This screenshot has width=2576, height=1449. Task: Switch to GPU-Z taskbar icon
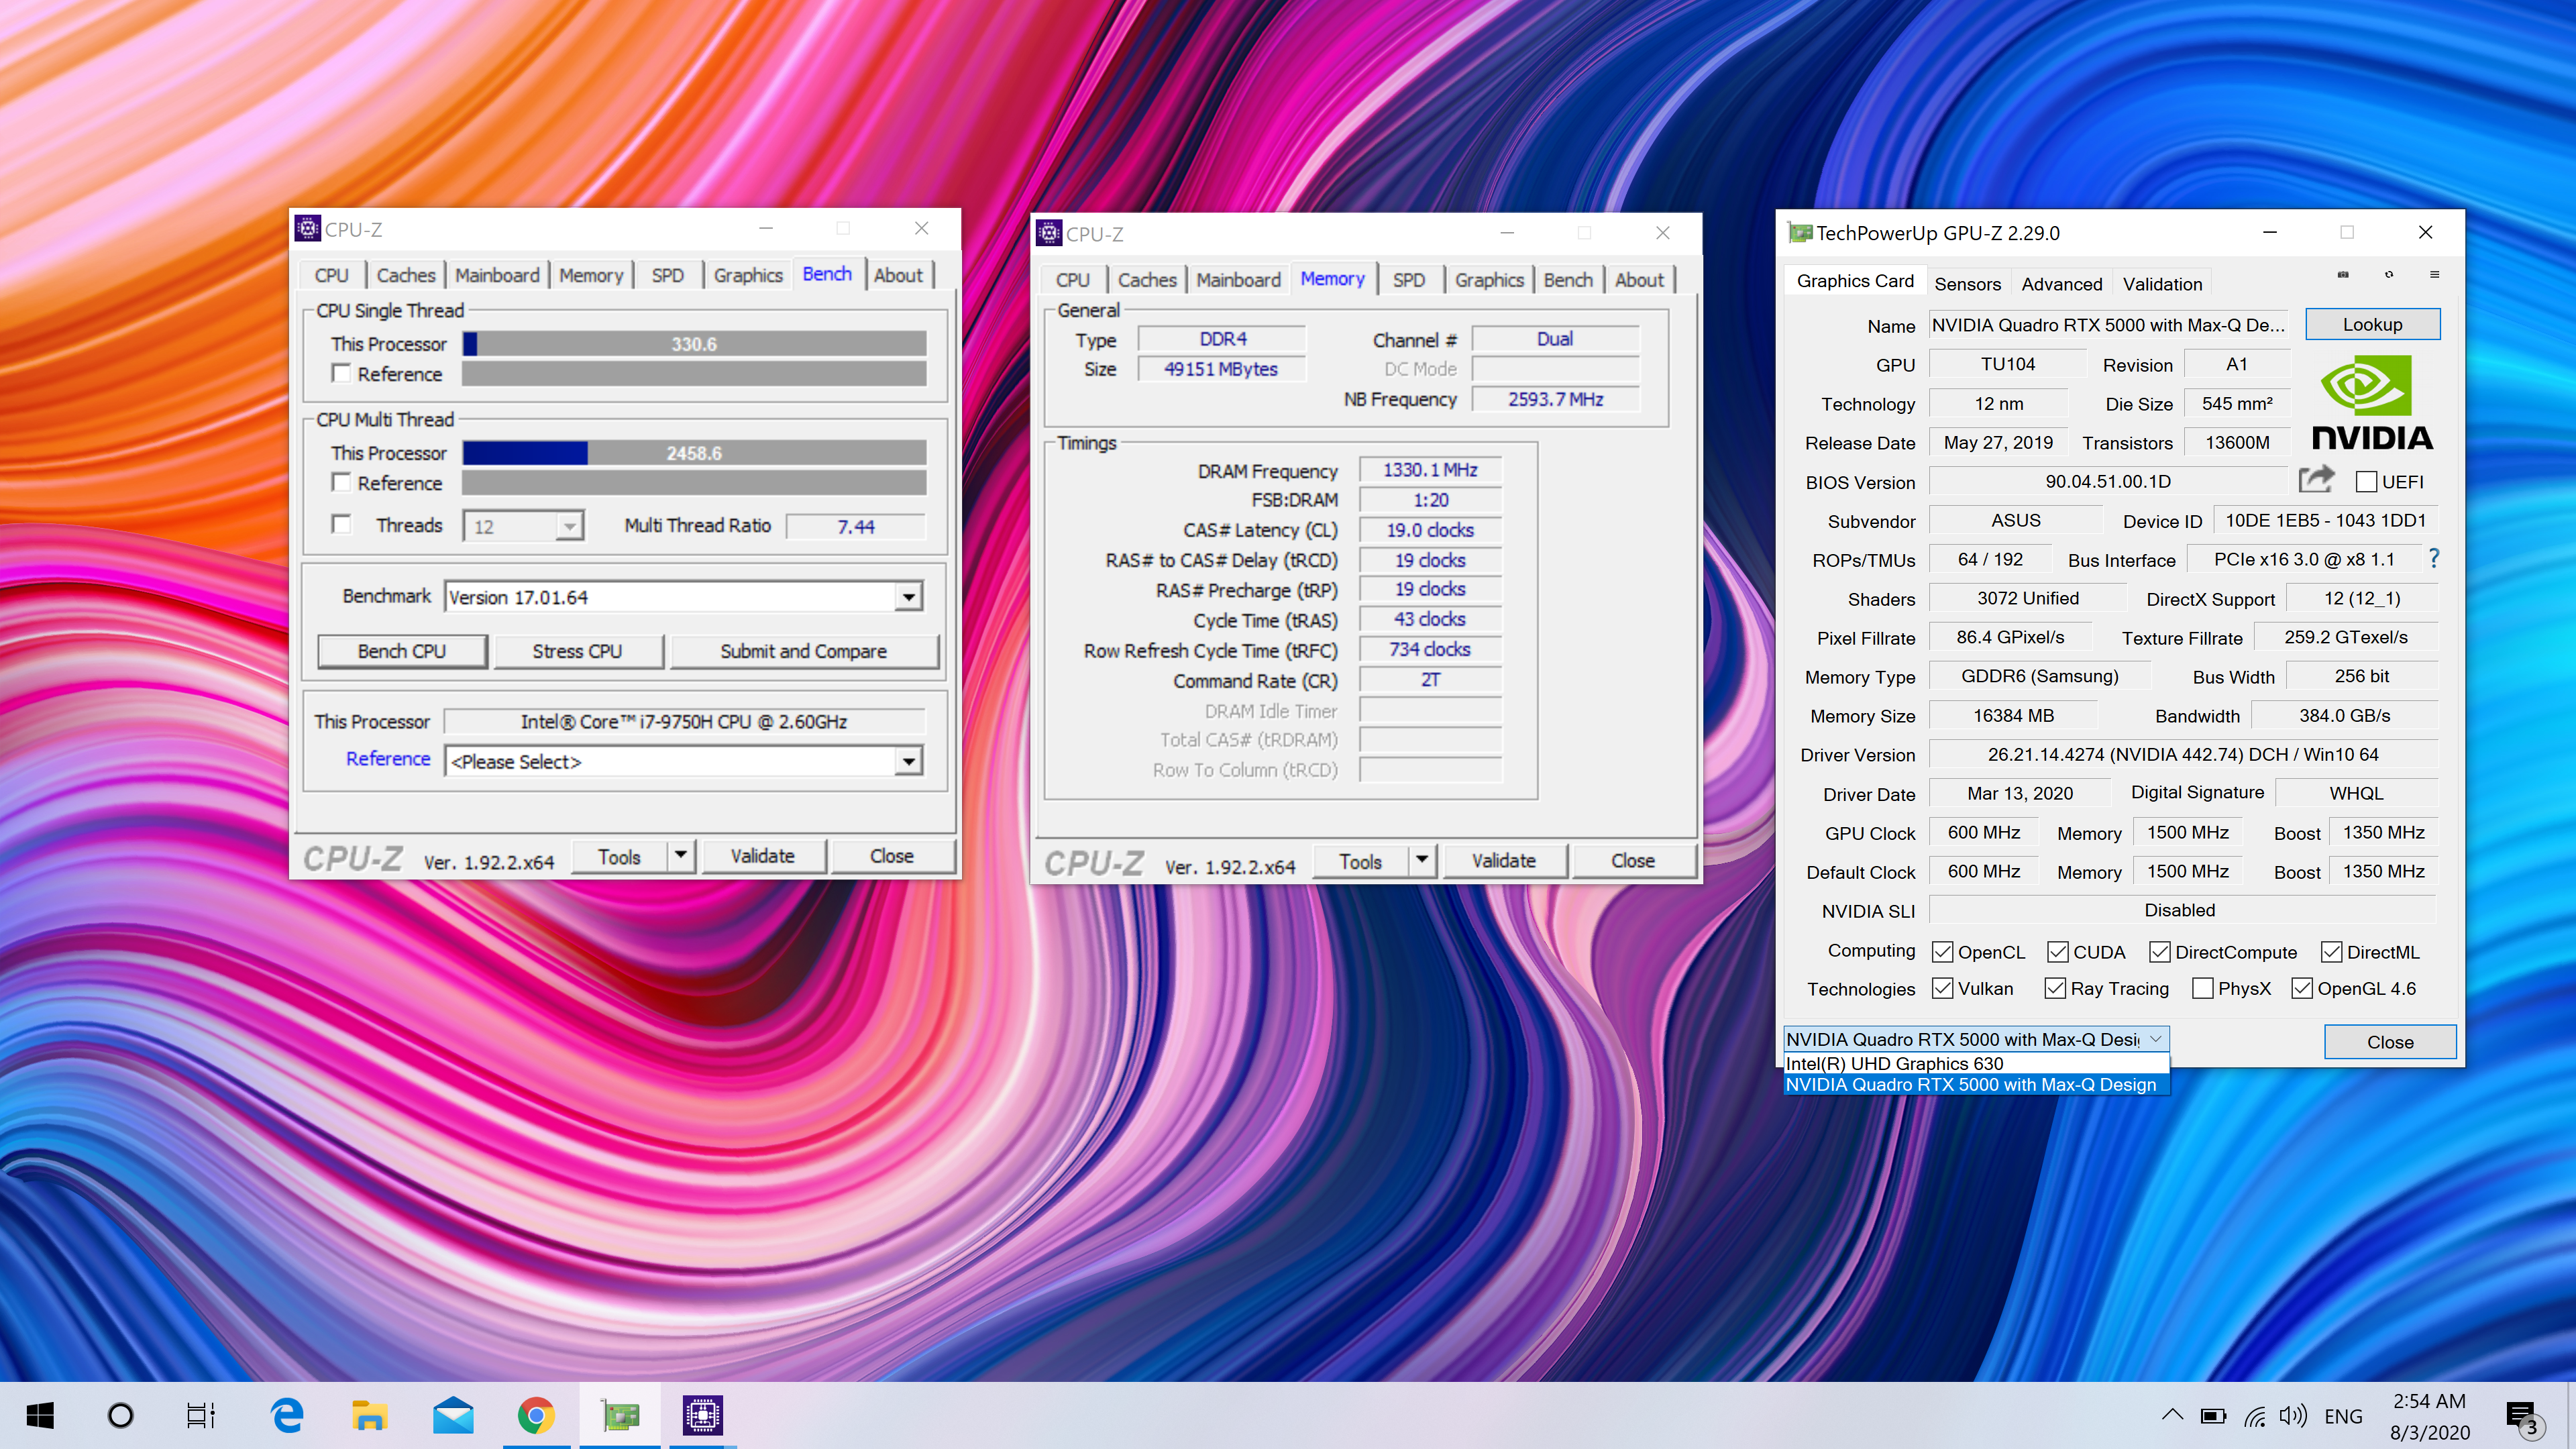click(620, 1415)
